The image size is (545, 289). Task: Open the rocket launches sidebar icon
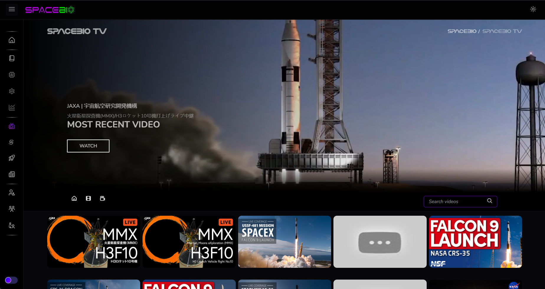(12, 158)
